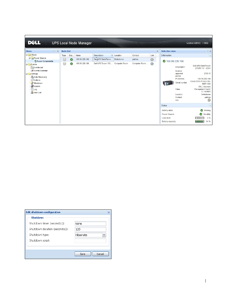Open the Events List icon

click(32, 67)
